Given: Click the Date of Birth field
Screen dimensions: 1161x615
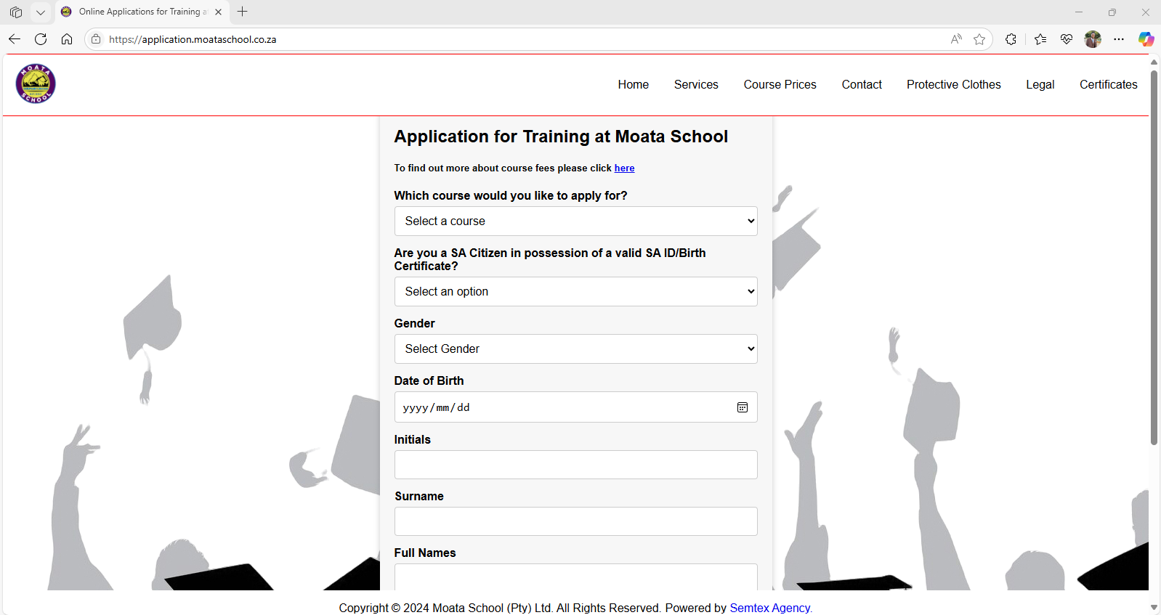Looking at the screenshot, I should click(x=575, y=407).
